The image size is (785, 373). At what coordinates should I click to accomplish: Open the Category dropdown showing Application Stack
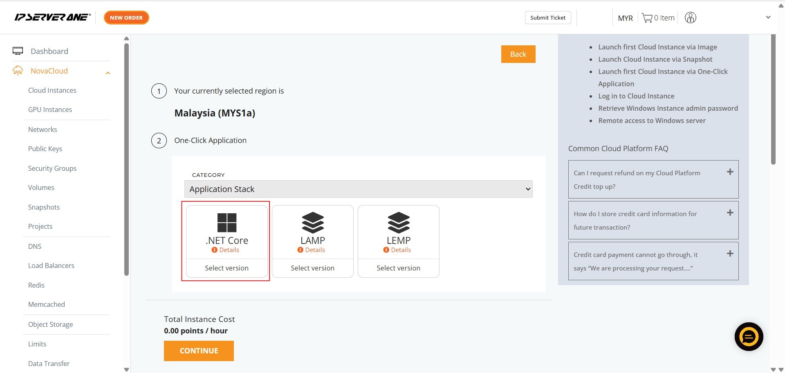pyautogui.click(x=358, y=189)
